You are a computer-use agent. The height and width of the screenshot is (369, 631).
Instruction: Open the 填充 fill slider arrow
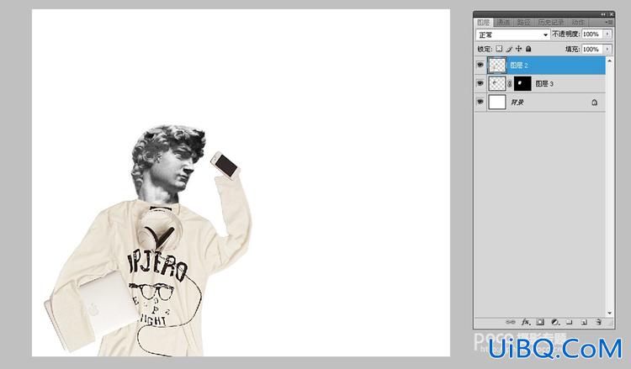(x=607, y=49)
